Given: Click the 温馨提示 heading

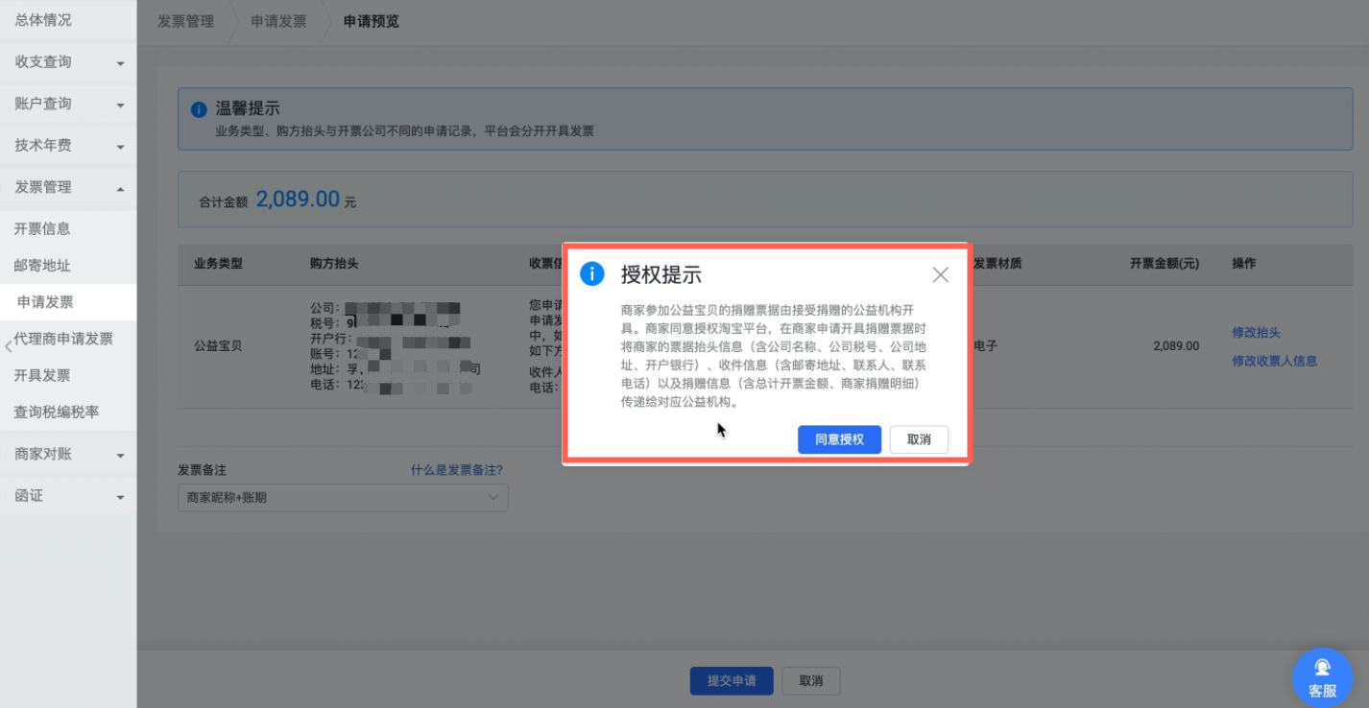Looking at the screenshot, I should (x=248, y=109).
